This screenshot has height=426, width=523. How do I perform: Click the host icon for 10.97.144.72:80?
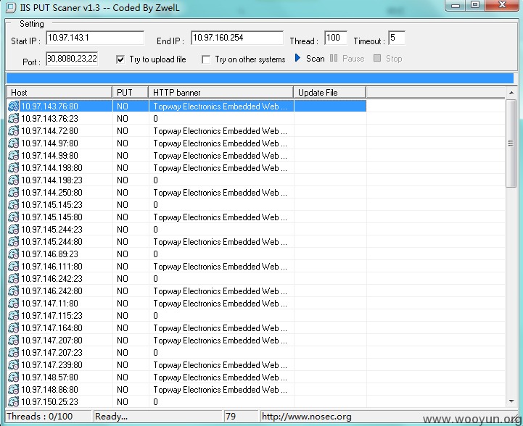[13, 131]
